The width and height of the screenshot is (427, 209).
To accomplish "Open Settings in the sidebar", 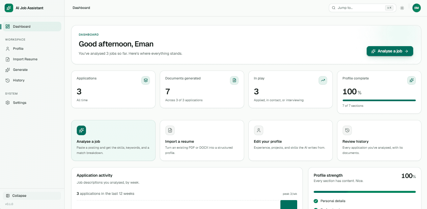I will (x=32, y=103).
